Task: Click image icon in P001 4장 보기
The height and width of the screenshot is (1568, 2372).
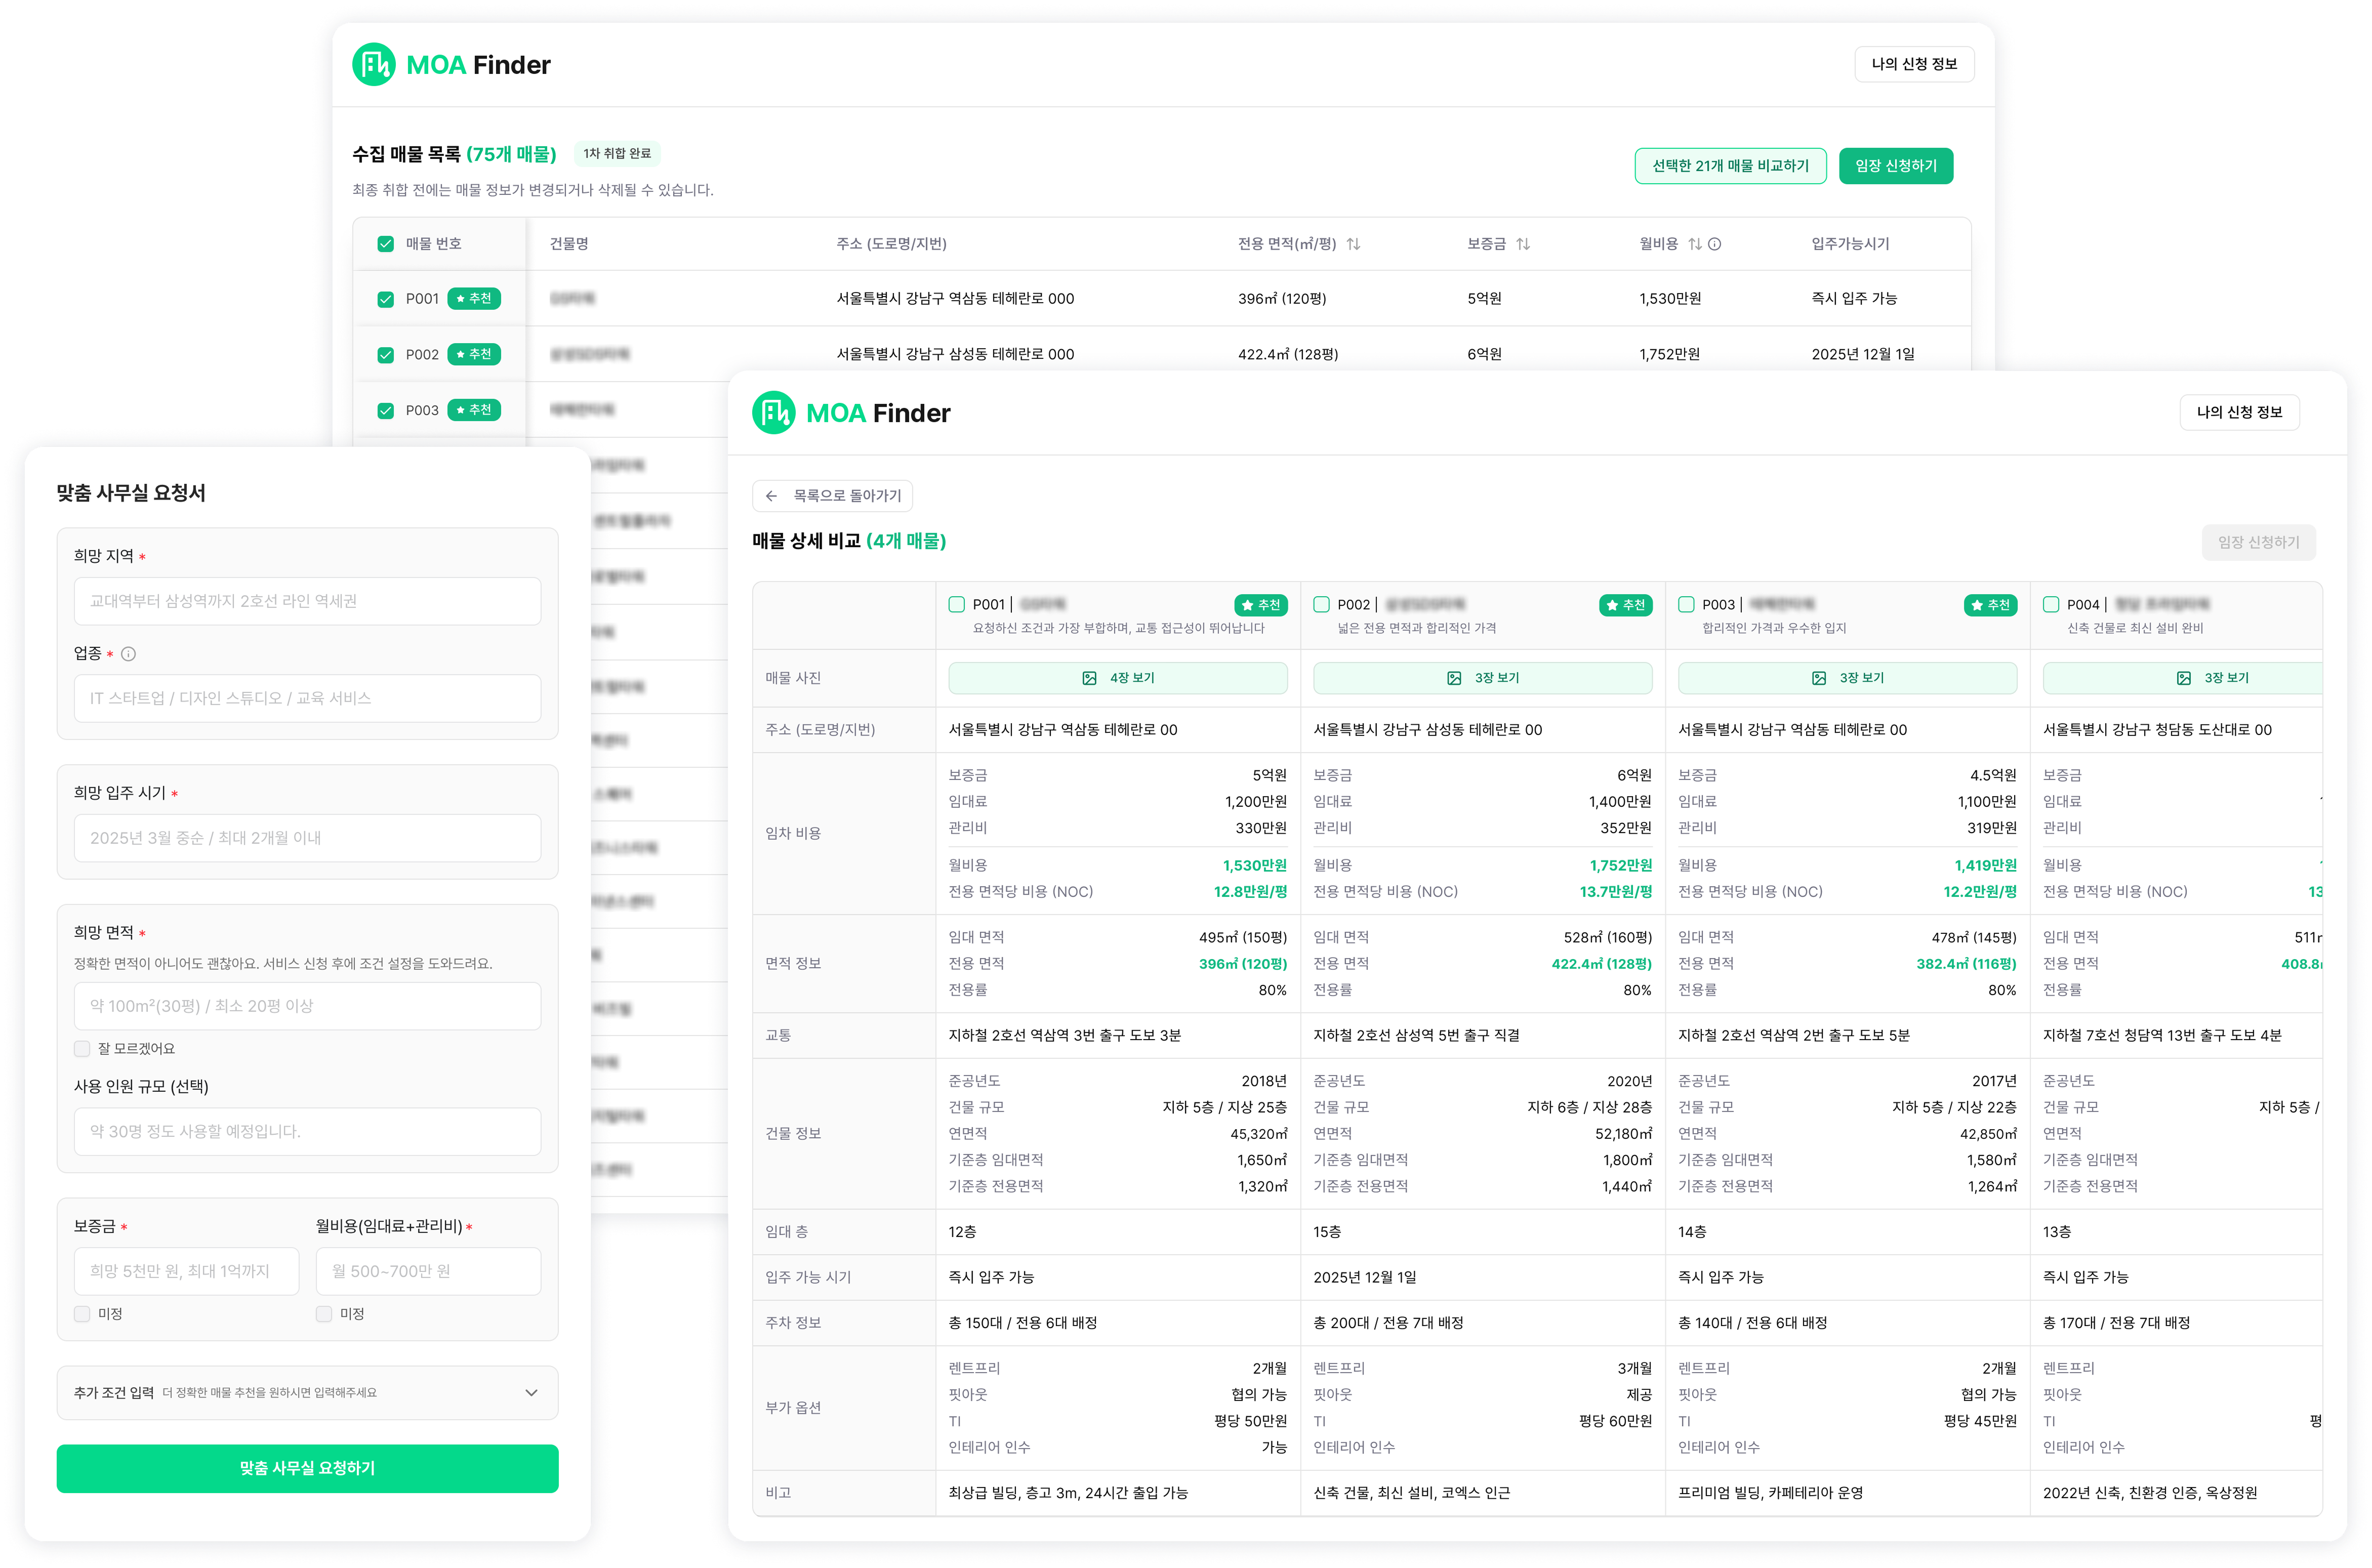Action: tap(1089, 678)
